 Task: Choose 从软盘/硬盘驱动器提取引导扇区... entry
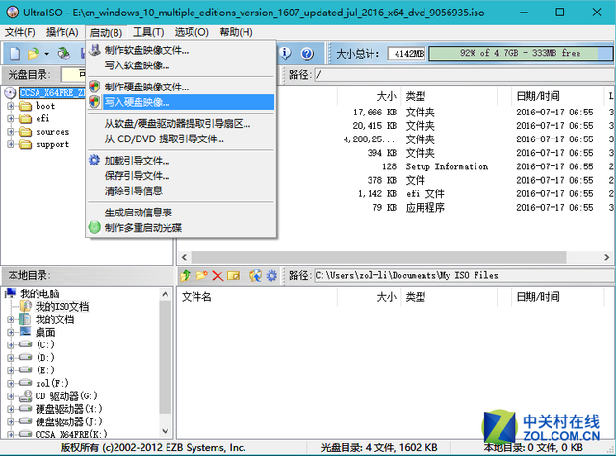click(x=181, y=124)
